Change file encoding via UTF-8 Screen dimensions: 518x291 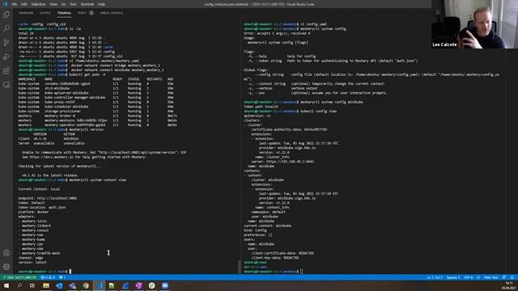click(469, 277)
